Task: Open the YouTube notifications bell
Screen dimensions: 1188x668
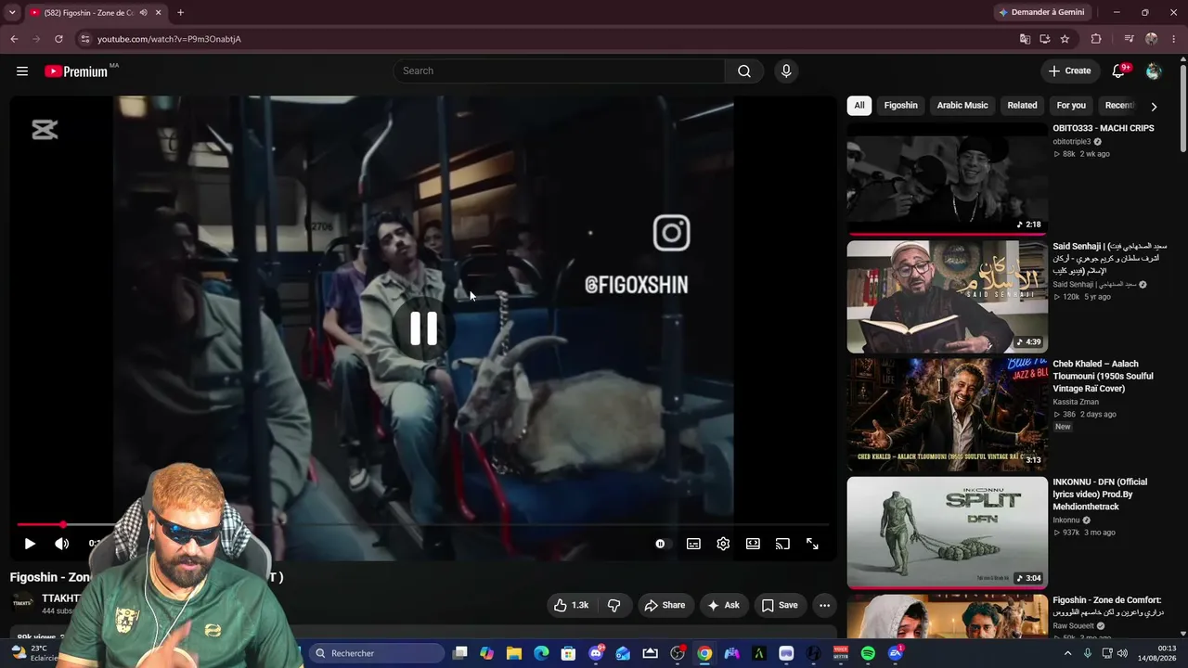Action: click(1119, 71)
